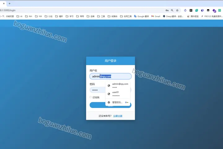Select the admin@qq.com saved credential
Viewport: 223px width, 149px height.
118,86
